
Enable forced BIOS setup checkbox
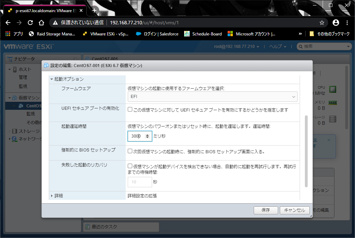tap(130, 151)
